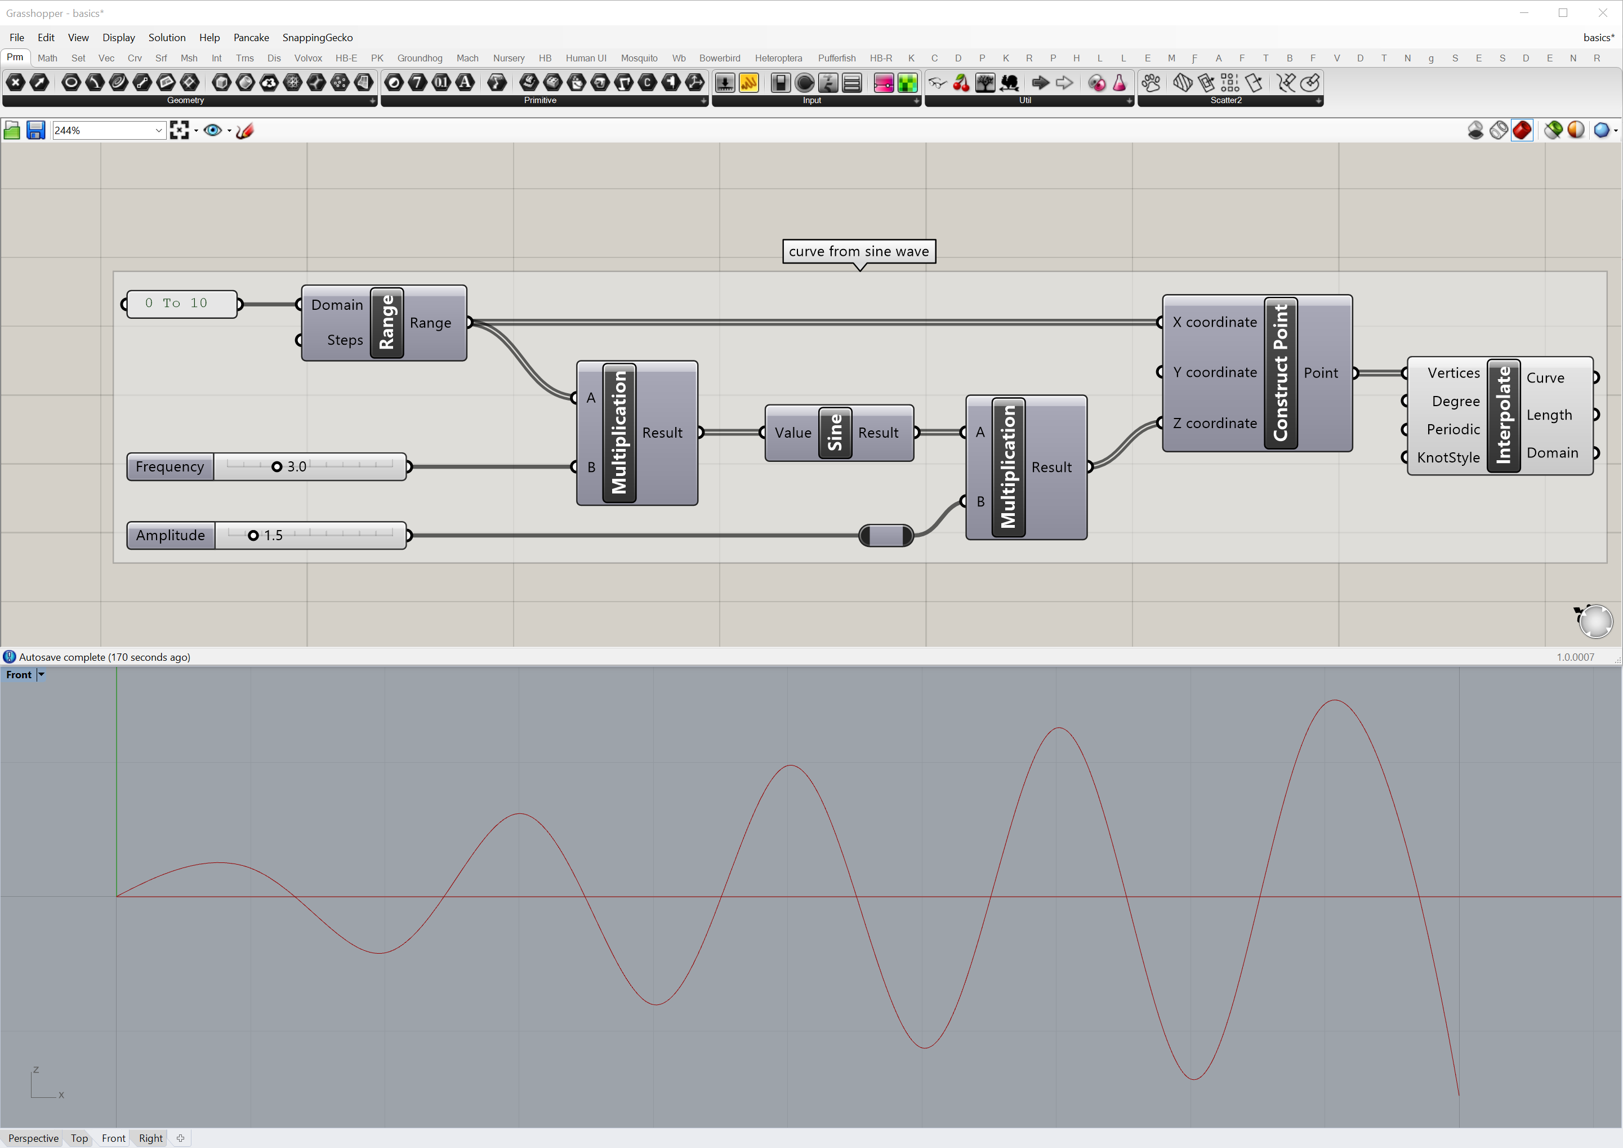Screen dimensions: 1623x1148
Task: Toggle wireframe preview mode icon
Action: 1499,130
